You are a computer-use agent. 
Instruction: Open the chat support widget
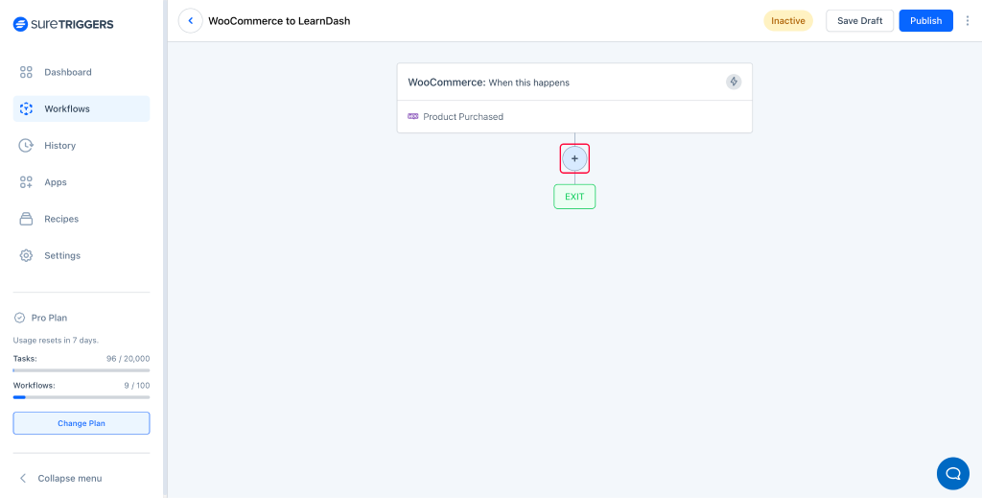pyautogui.click(x=952, y=474)
